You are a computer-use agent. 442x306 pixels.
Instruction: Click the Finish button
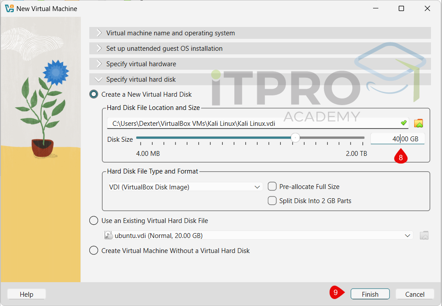point(370,294)
